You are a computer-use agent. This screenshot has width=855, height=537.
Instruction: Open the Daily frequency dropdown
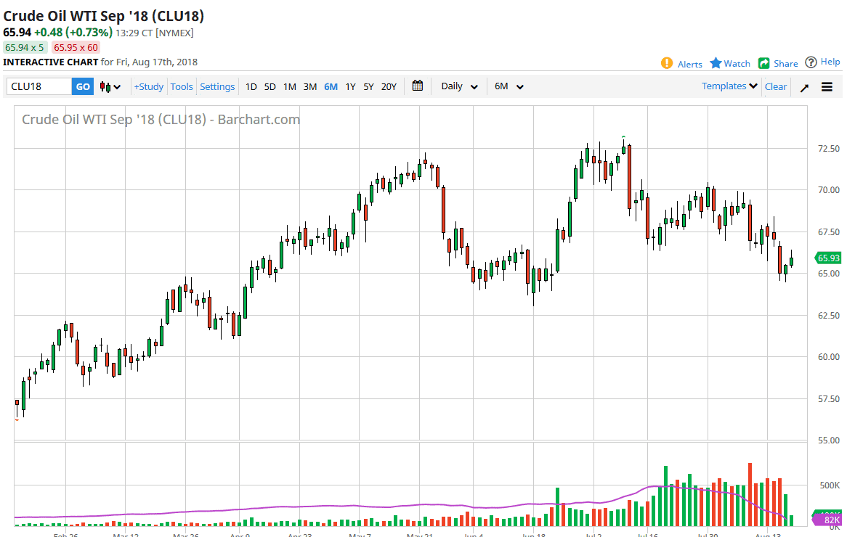(x=458, y=86)
